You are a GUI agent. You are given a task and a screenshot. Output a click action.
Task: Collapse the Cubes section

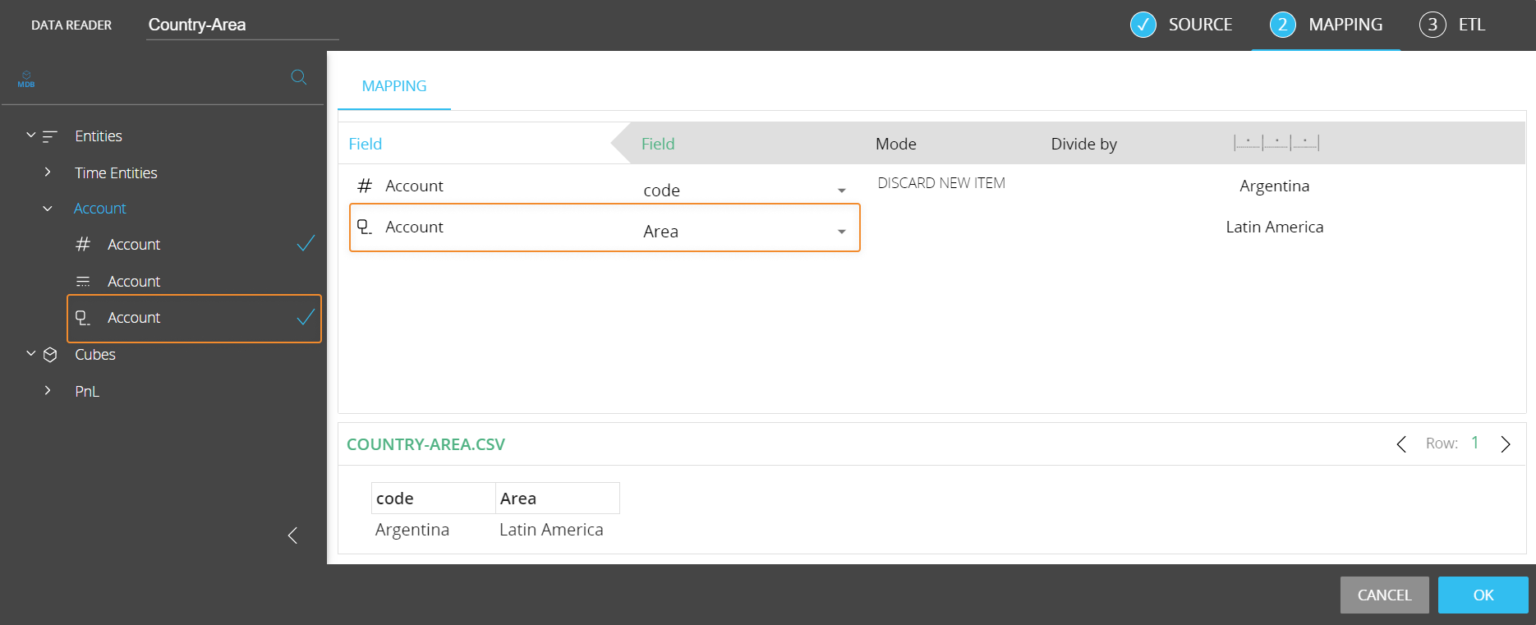(30, 354)
